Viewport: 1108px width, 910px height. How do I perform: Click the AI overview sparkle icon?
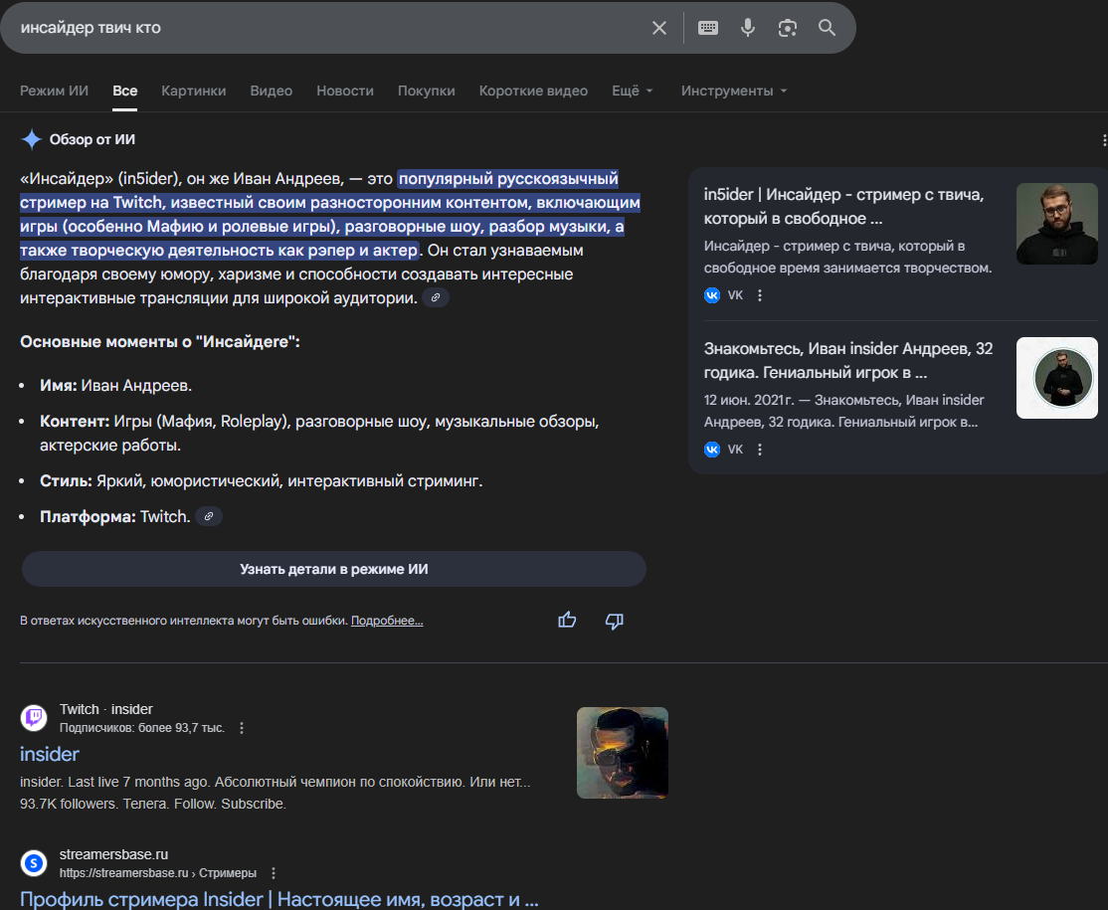(x=31, y=139)
